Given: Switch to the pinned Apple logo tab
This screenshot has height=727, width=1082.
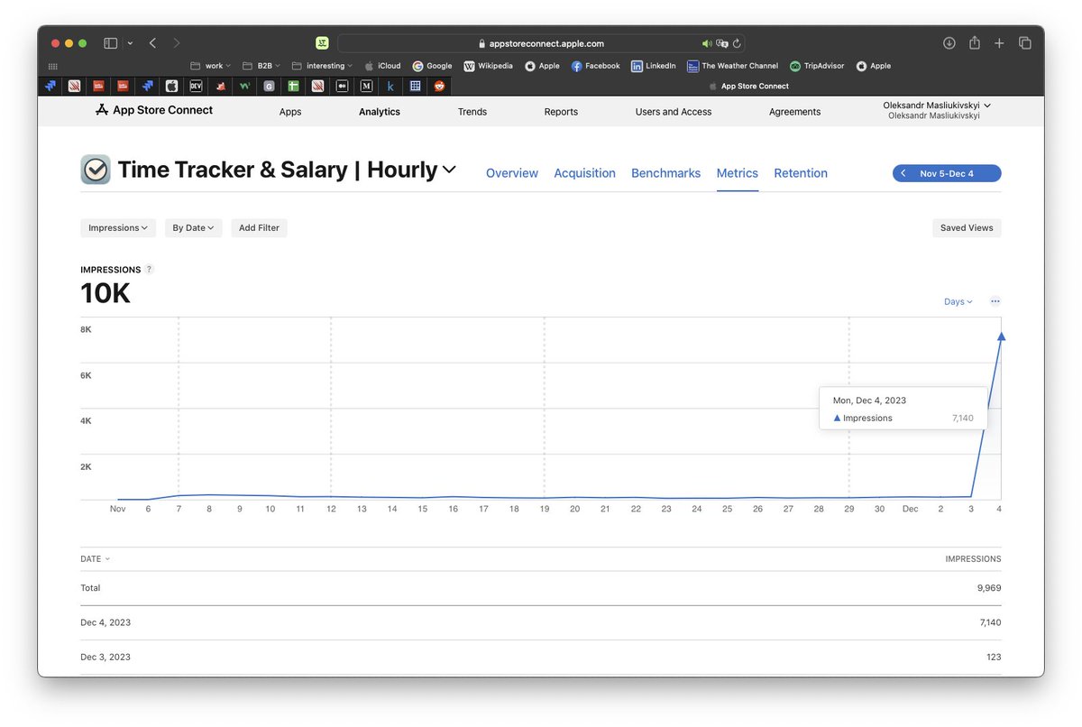Looking at the screenshot, I should 171,87.
